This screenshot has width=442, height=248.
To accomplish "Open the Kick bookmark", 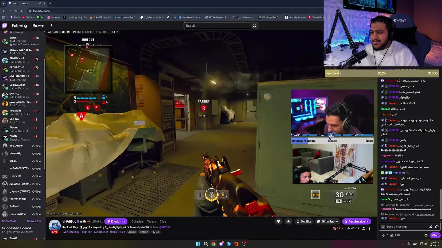I will point(41,17).
